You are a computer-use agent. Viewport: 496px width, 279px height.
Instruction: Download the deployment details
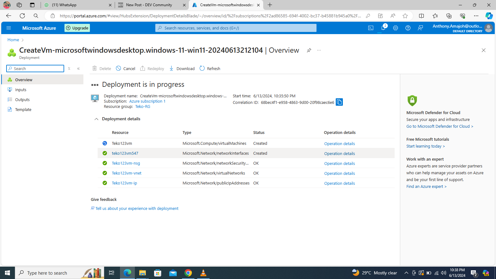(182, 69)
